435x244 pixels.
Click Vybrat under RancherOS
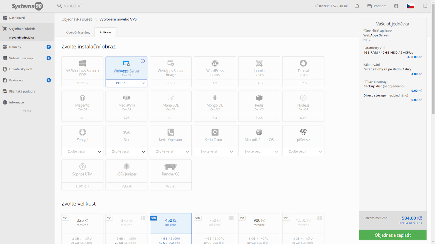171,186
